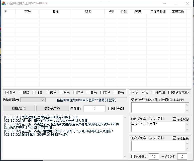Click the 等级 column header
This screenshot has height=161, width=194.
(138, 12)
